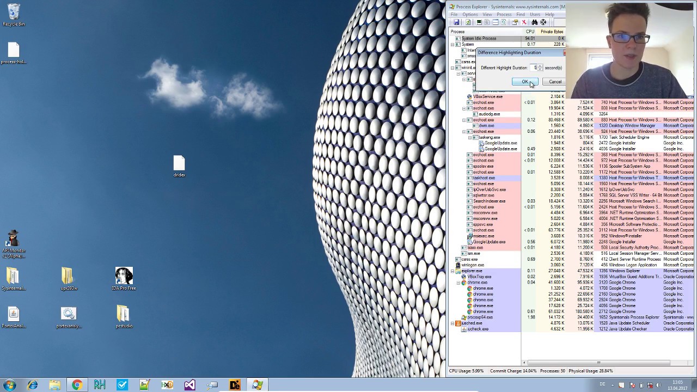Open Google Chrome from the taskbar
The height and width of the screenshot is (392, 697).
click(x=77, y=385)
